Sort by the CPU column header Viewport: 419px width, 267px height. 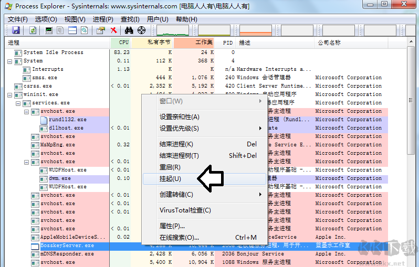(123, 42)
